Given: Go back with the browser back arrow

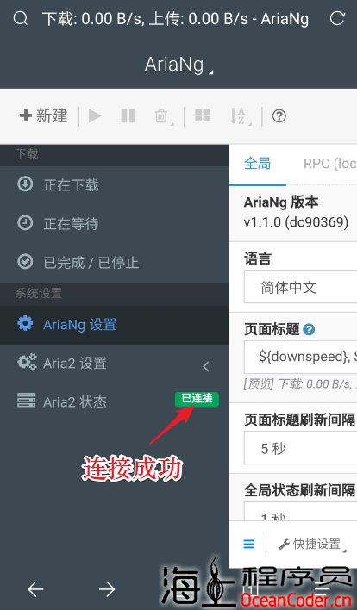Looking at the screenshot, I should pyautogui.click(x=35, y=589).
